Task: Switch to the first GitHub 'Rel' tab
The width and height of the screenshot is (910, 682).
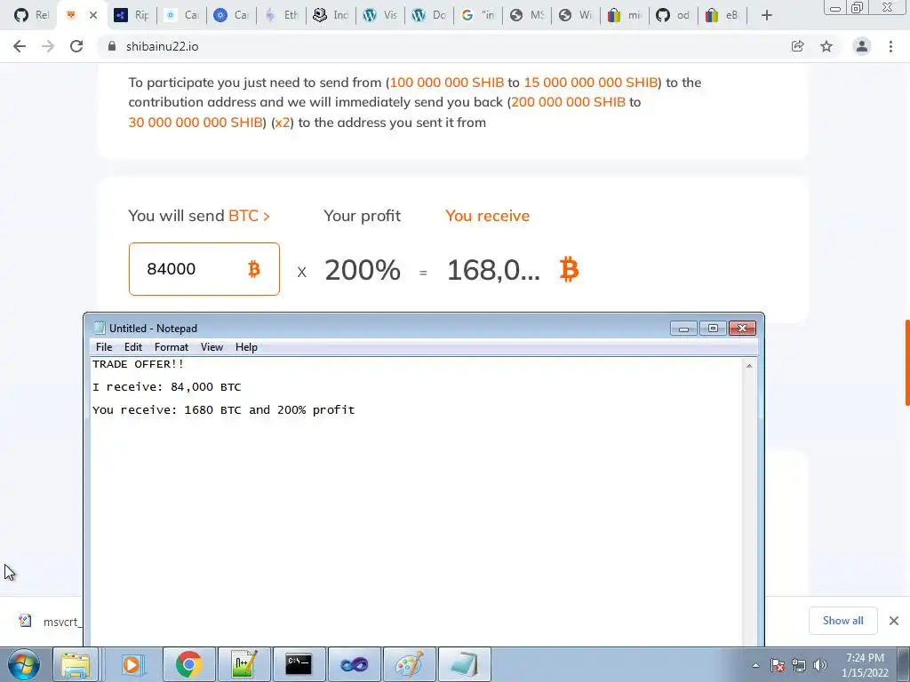Action: [31, 16]
